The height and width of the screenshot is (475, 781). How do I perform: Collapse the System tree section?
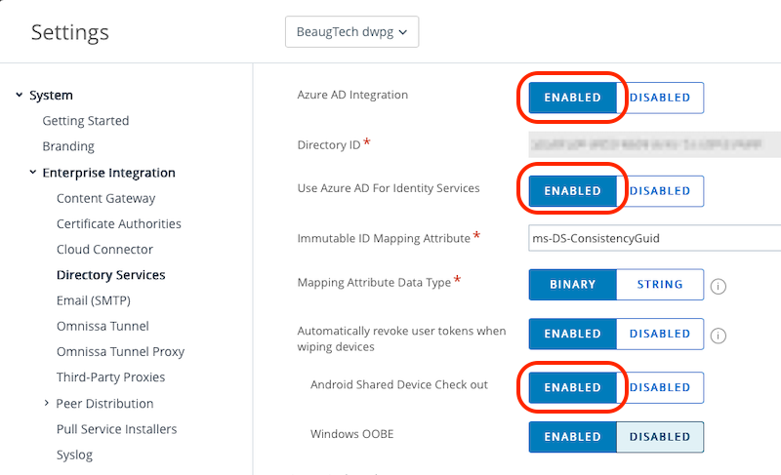tap(20, 96)
